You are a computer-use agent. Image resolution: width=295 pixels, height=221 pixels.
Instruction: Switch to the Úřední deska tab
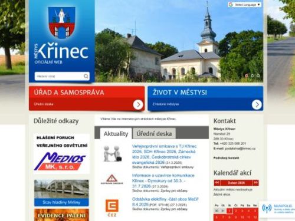click(154, 134)
